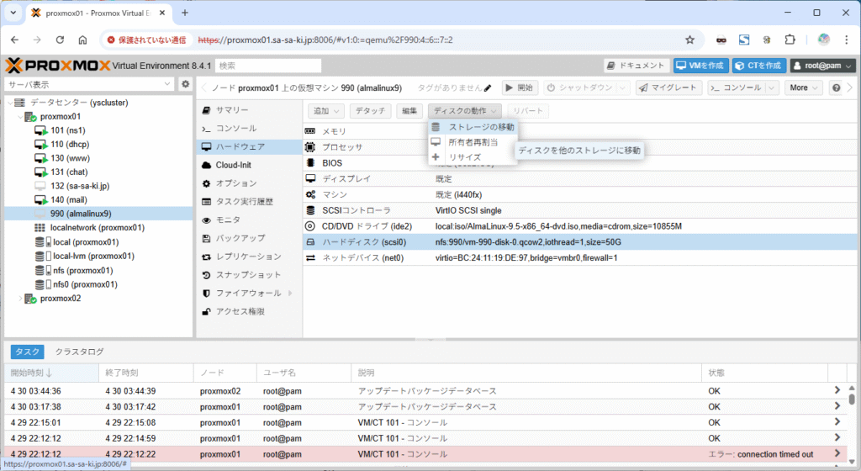Open the server view gear settings icon

(186, 84)
